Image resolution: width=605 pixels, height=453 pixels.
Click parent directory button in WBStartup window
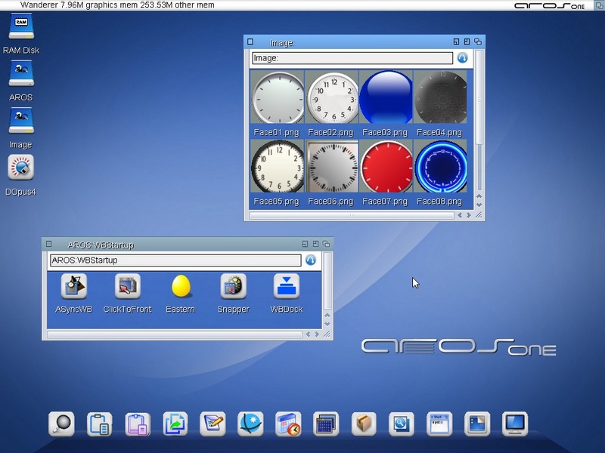[x=310, y=260]
